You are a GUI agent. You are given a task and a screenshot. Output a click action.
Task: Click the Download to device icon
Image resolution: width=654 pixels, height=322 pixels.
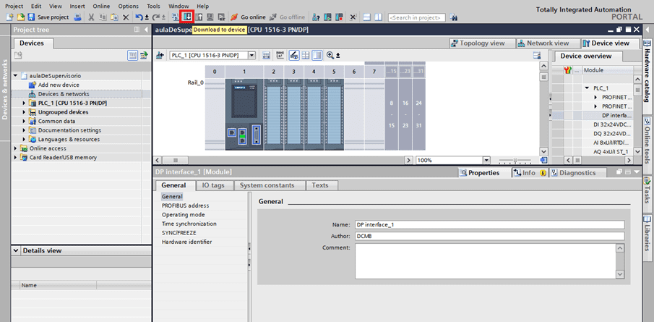[x=187, y=17]
